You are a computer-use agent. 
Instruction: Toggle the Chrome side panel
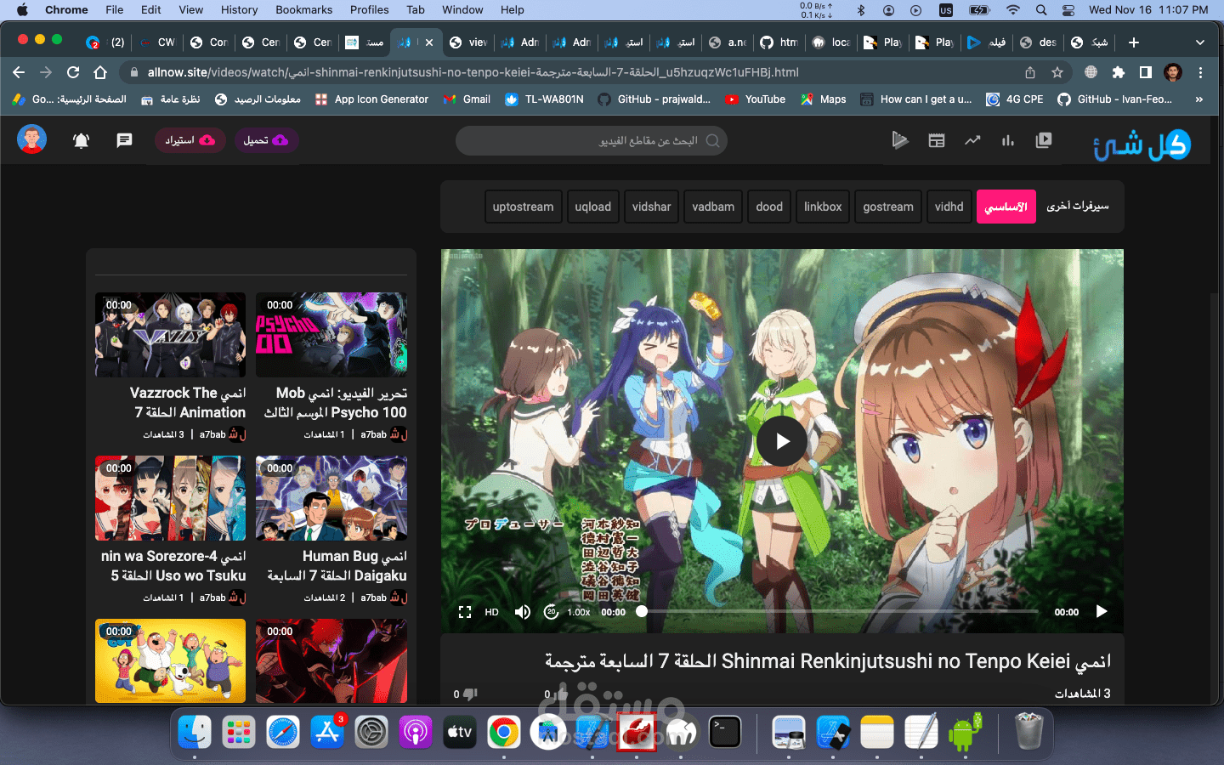click(1146, 72)
